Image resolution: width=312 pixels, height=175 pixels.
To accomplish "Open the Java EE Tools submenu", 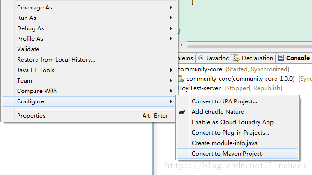I will point(89,70).
